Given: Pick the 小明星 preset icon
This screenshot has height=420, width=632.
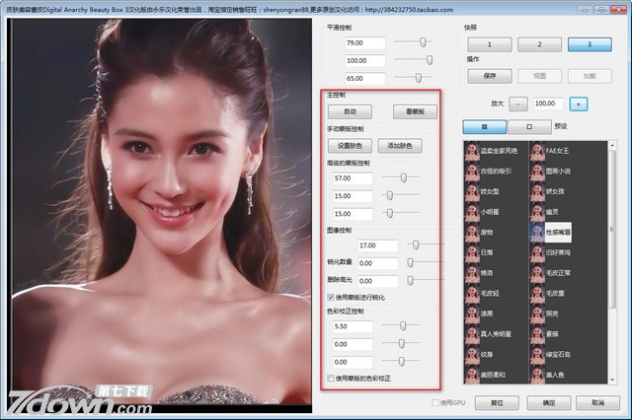Looking at the screenshot, I should click(472, 210).
